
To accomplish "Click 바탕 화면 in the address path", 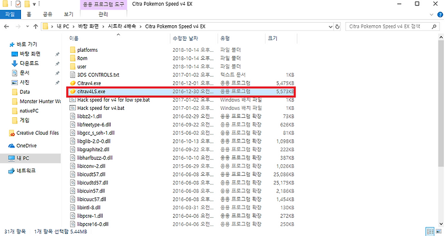I will (88, 27).
